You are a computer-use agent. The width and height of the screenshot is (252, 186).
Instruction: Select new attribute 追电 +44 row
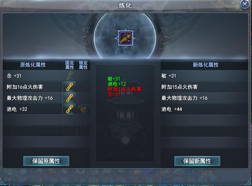coord(204,109)
